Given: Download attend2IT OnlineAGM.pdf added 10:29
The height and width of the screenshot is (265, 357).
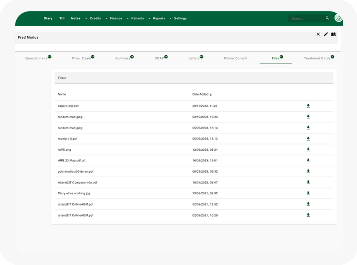Looking at the screenshot, I should click(x=308, y=215).
